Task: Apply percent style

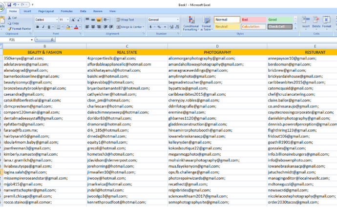Action: tap(159, 27)
